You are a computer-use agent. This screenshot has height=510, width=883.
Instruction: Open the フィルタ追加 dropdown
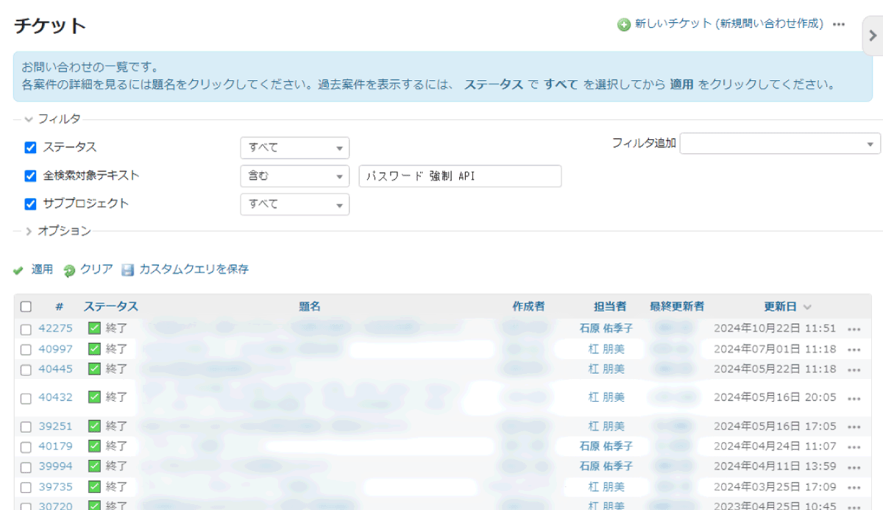[x=780, y=144]
